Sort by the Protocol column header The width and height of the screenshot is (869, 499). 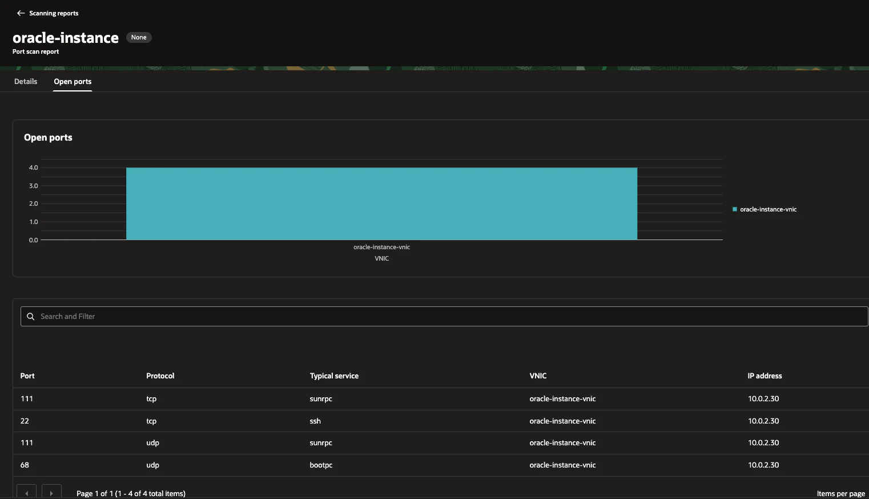160,376
